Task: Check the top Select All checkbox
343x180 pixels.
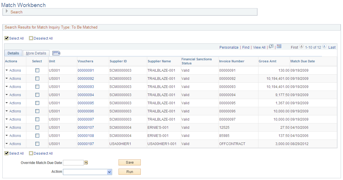Action: pyautogui.click(x=6, y=38)
